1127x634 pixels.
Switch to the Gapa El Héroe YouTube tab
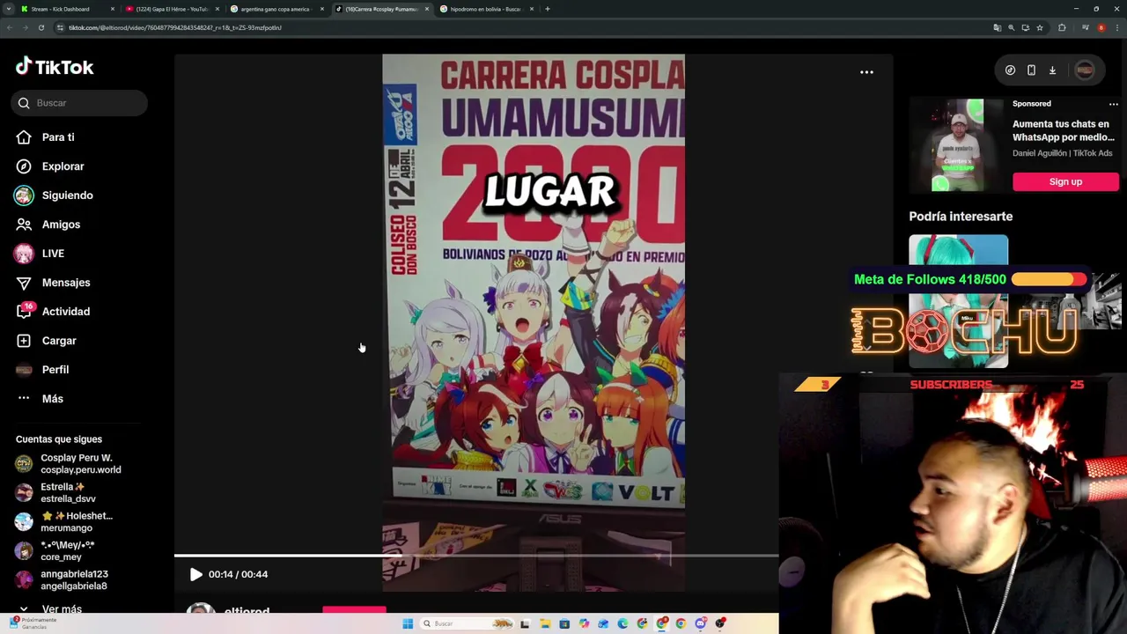tap(172, 9)
